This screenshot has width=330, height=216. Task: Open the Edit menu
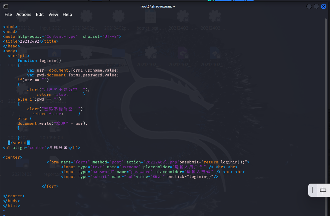click(40, 15)
